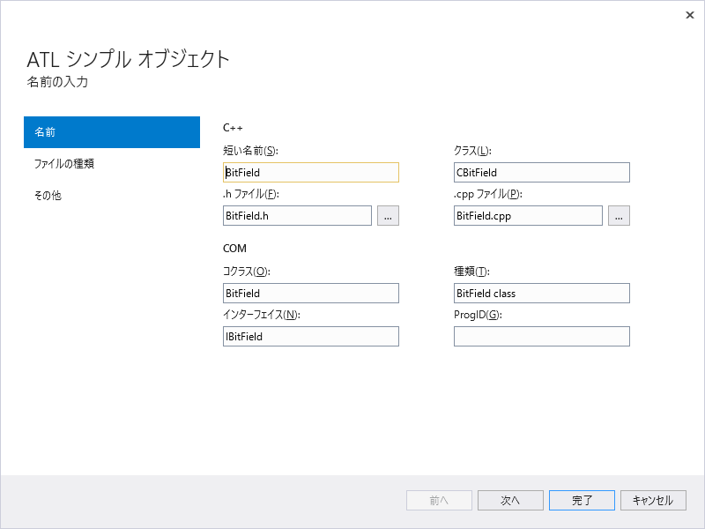Cancel the wizard with キャンセル

pyautogui.click(x=653, y=500)
